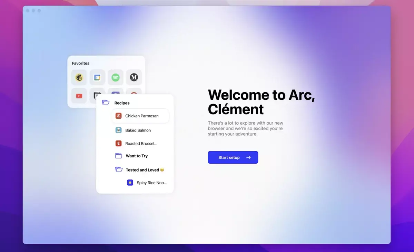414x252 pixels.
Task: Collapse the Tested and Loved folder icon
Action: click(119, 169)
